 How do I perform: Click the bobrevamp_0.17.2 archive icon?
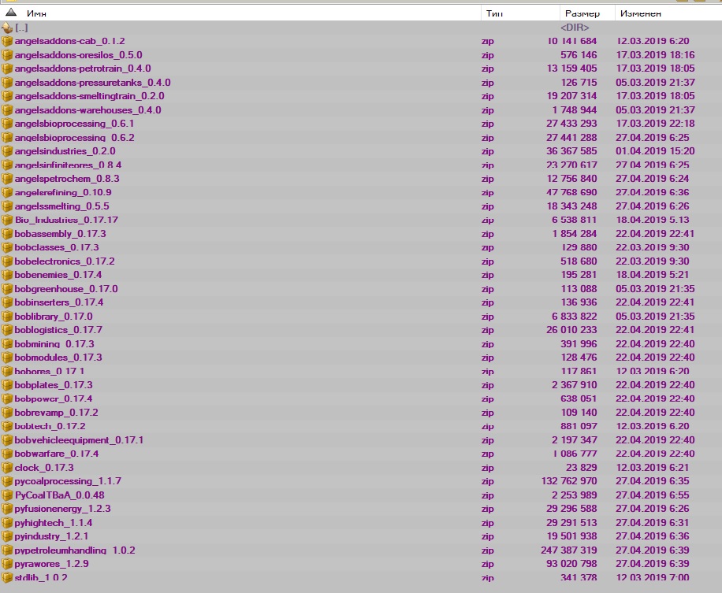(7, 413)
